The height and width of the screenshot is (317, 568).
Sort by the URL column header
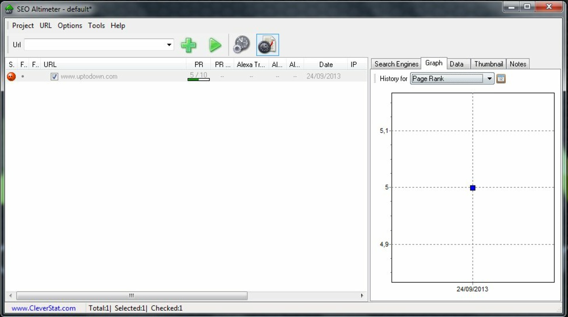(x=113, y=65)
